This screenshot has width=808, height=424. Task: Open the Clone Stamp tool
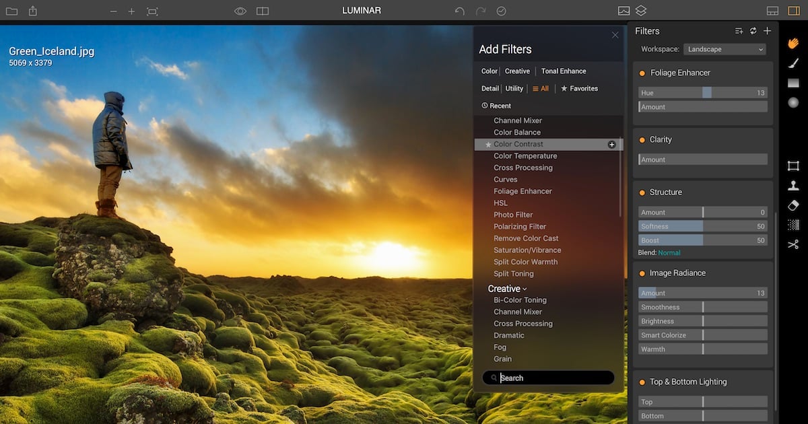pos(793,185)
